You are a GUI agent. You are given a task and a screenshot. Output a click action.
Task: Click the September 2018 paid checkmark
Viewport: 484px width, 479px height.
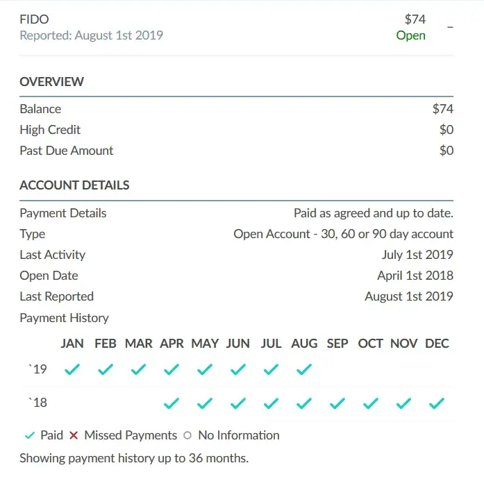337,403
